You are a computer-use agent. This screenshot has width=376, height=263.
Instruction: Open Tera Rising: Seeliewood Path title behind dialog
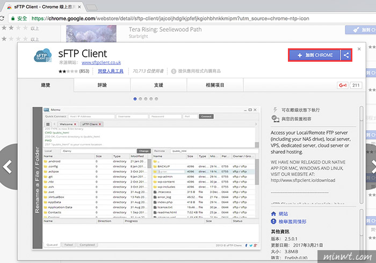click(165, 30)
